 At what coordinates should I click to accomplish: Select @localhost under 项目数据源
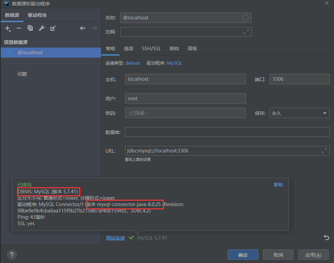(30, 53)
